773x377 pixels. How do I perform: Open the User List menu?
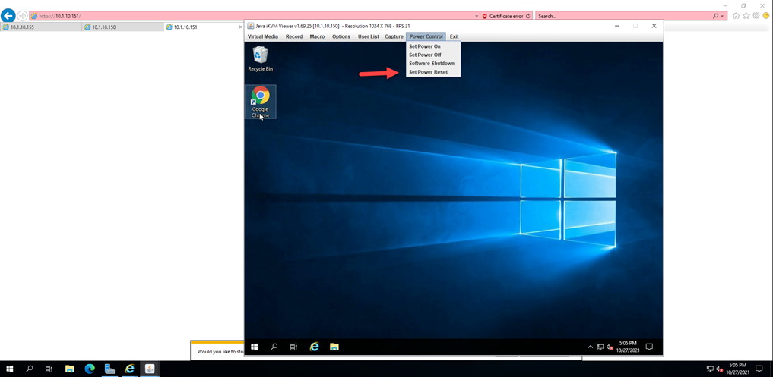[x=369, y=36]
